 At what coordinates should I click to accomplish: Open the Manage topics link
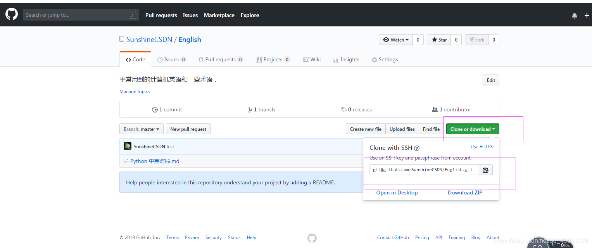coord(135,92)
